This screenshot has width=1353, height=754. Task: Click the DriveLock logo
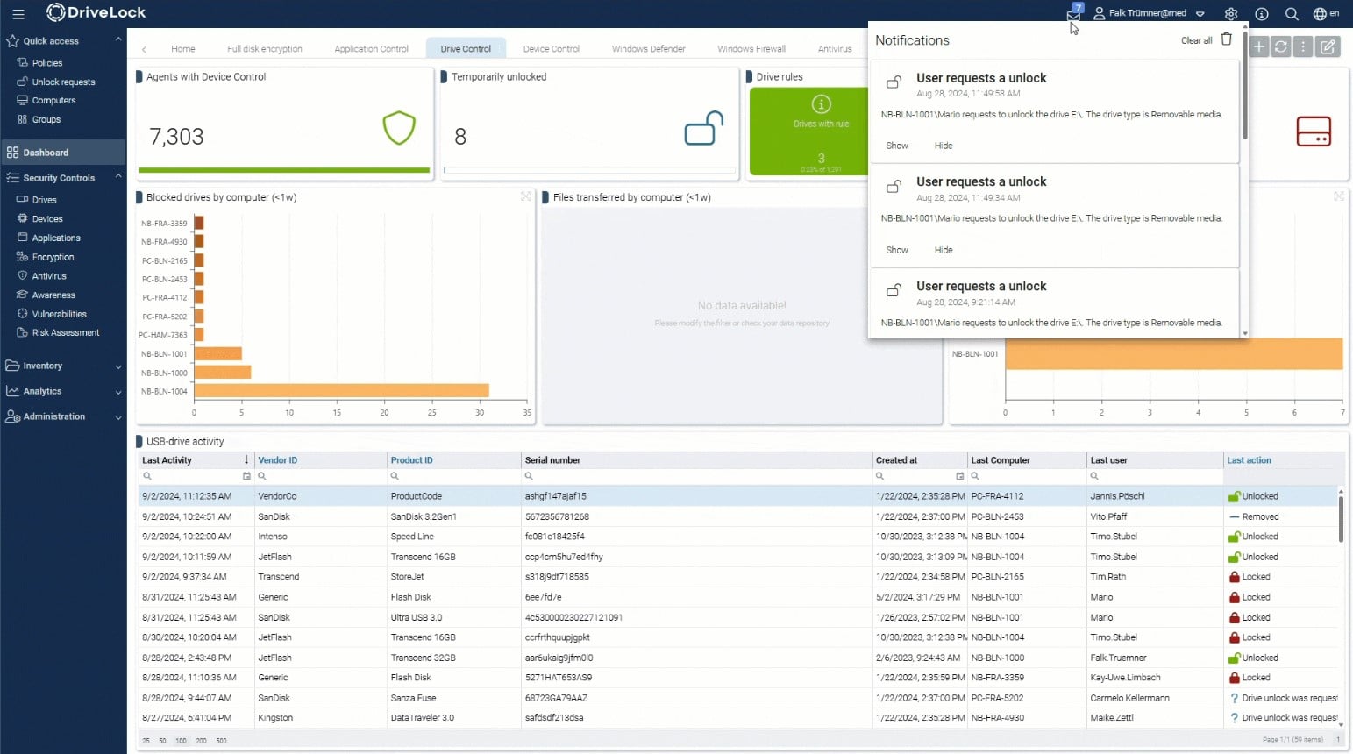tap(96, 12)
